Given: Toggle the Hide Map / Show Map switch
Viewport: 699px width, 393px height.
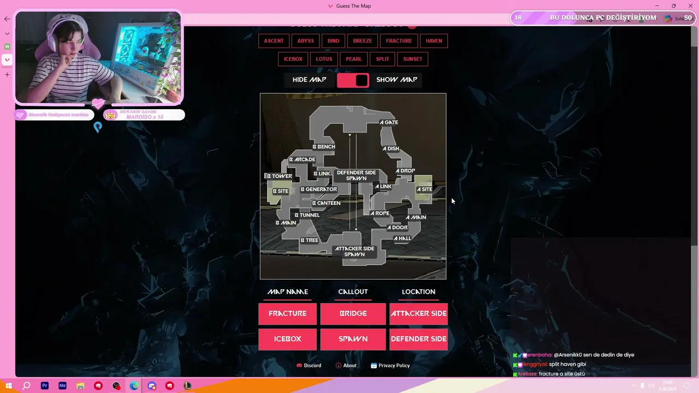Looking at the screenshot, I should (353, 80).
